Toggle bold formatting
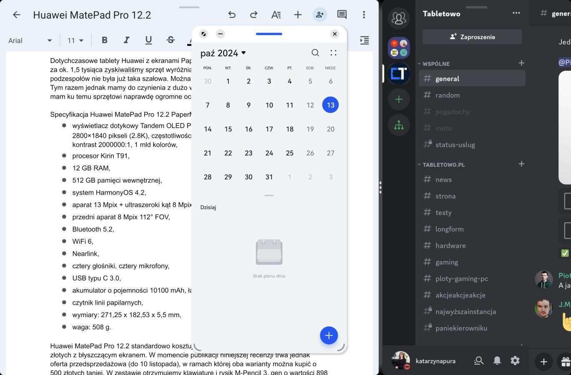The height and width of the screenshot is (375, 571). click(105, 40)
